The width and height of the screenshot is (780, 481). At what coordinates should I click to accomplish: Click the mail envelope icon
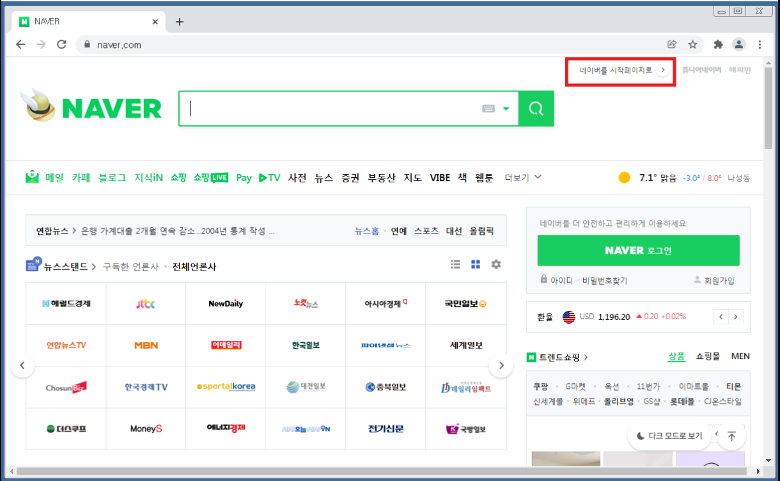tap(33, 177)
